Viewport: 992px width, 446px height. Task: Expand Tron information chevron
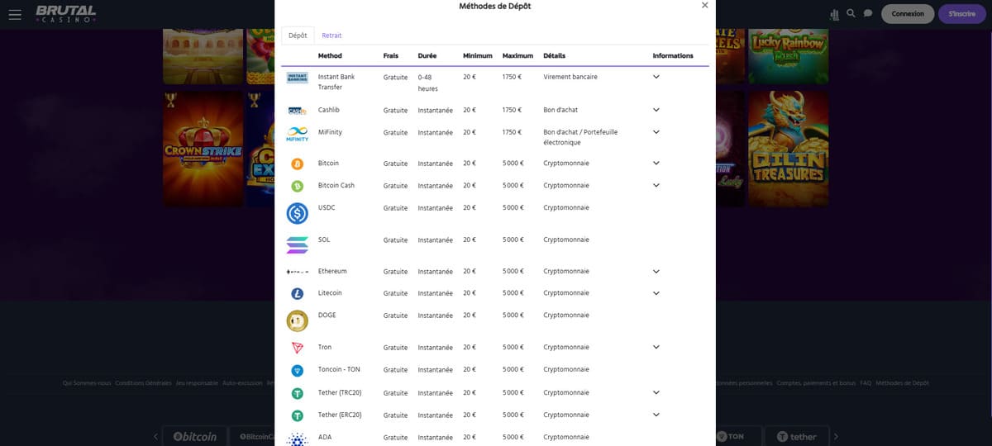click(656, 348)
